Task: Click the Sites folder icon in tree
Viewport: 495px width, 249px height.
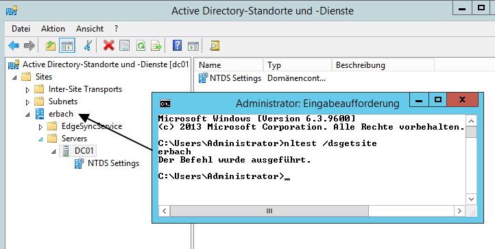Action: click(26, 77)
